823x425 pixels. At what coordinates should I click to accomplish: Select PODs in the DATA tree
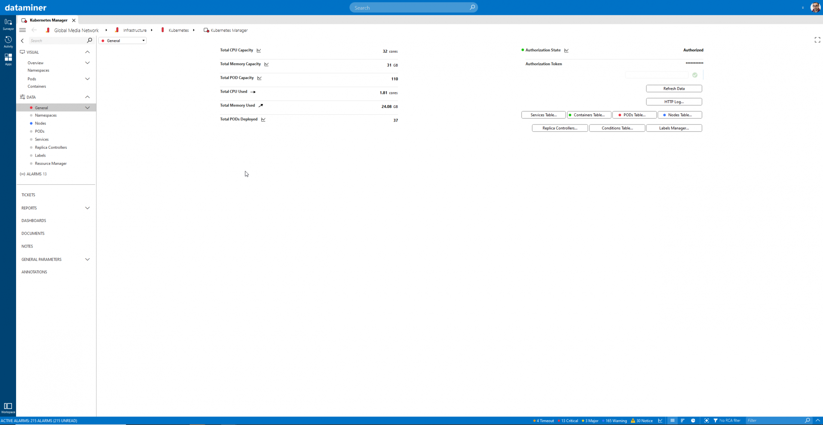coord(40,132)
